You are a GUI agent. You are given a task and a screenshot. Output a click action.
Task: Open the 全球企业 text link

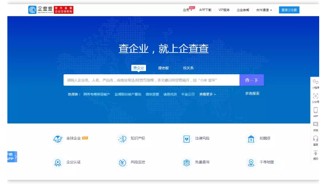coord(74,138)
